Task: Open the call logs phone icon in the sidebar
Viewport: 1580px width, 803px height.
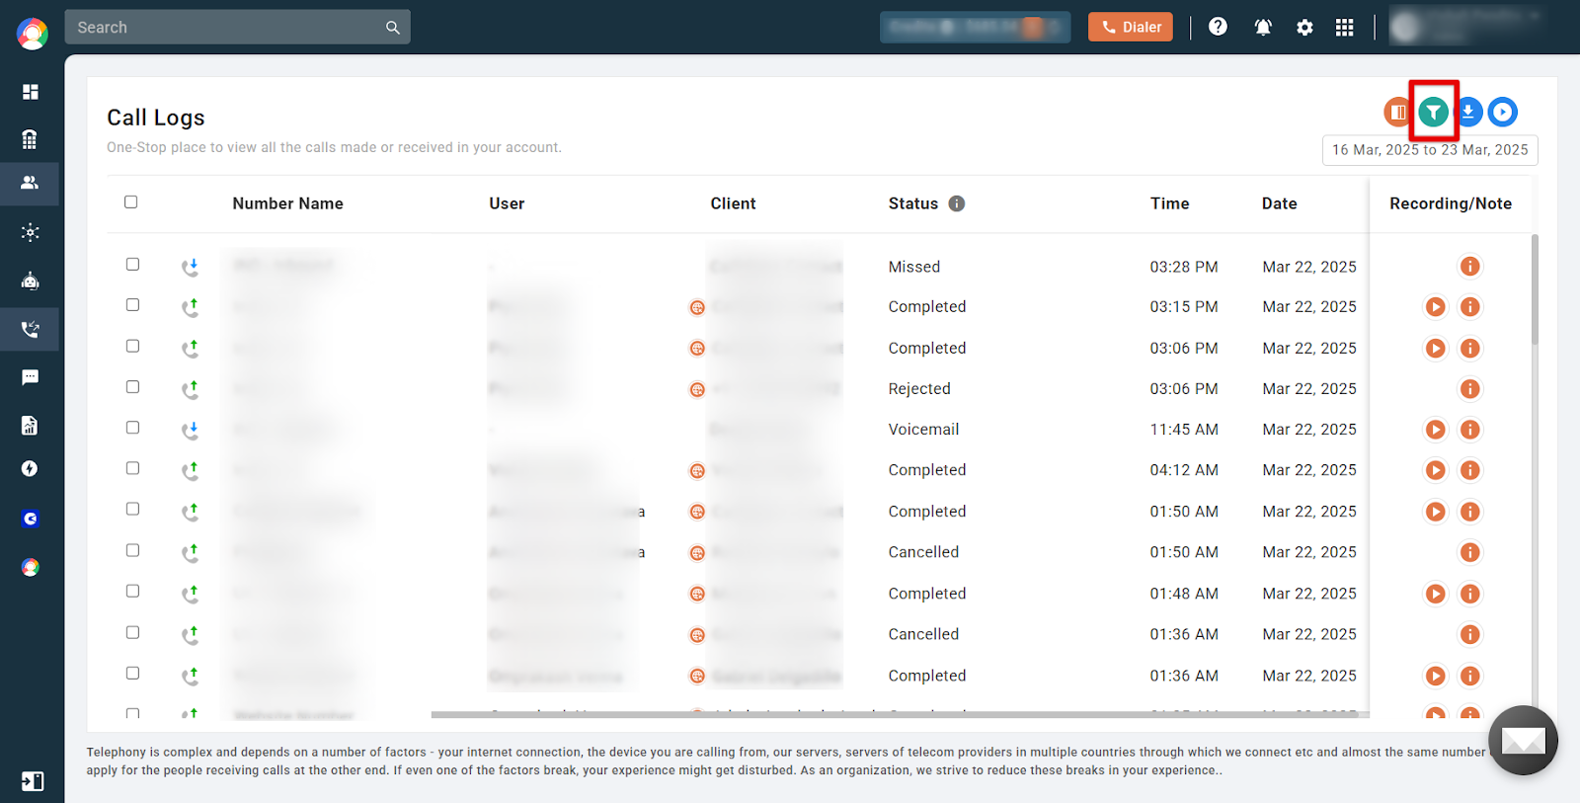Action: pyautogui.click(x=31, y=329)
